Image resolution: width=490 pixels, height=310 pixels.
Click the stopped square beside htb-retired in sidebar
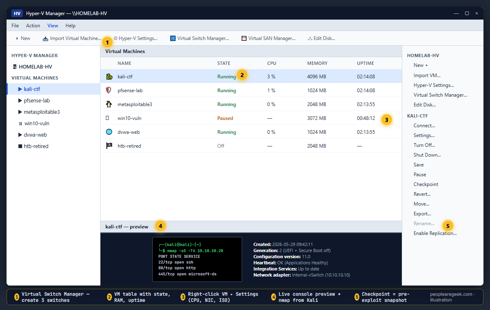[x=20, y=146]
